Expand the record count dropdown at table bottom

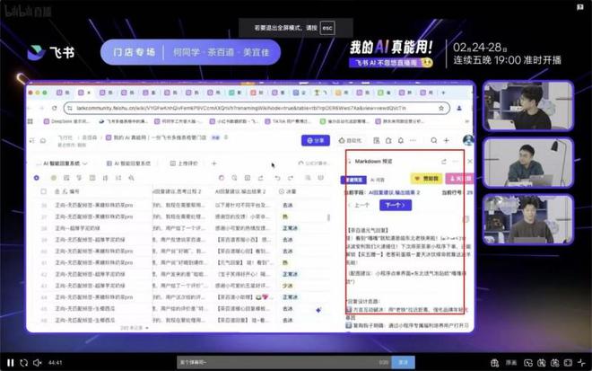coord(135,328)
